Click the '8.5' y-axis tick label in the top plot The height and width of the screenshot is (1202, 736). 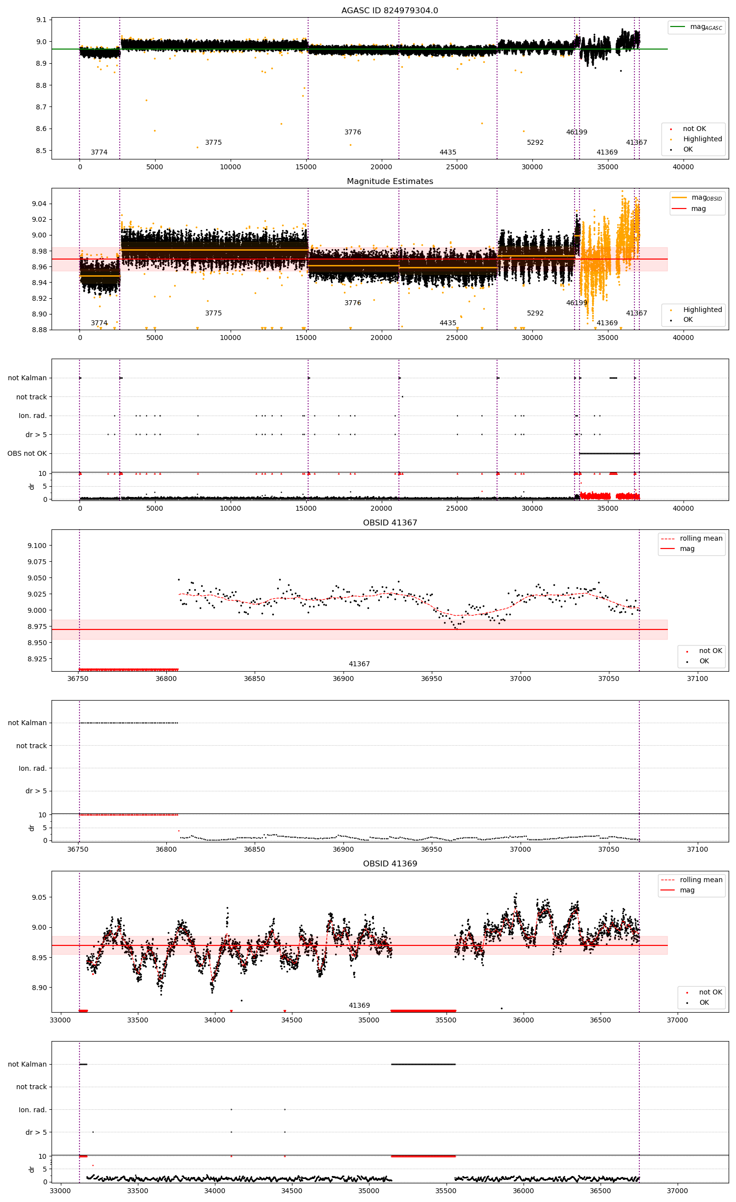(41, 151)
